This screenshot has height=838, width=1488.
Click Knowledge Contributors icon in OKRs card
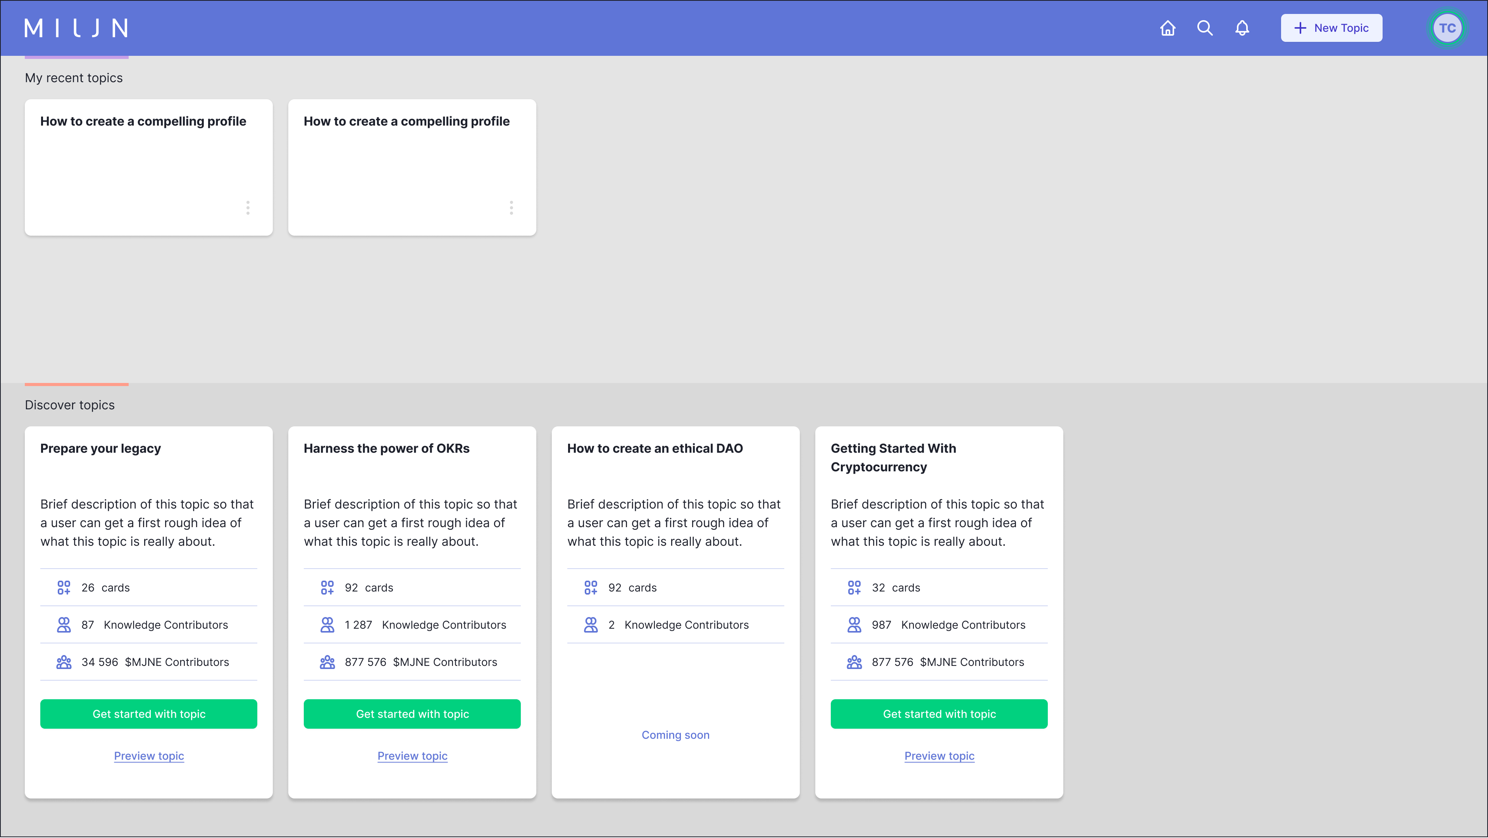(327, 625)
